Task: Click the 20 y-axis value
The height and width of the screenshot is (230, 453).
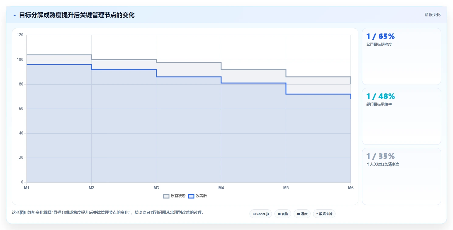Action: pos(21,158)
